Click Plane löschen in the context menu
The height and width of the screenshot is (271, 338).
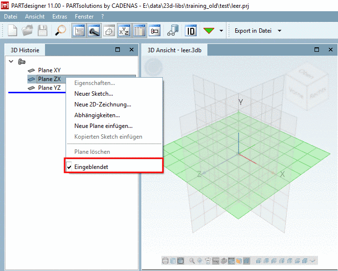(114, 152)
